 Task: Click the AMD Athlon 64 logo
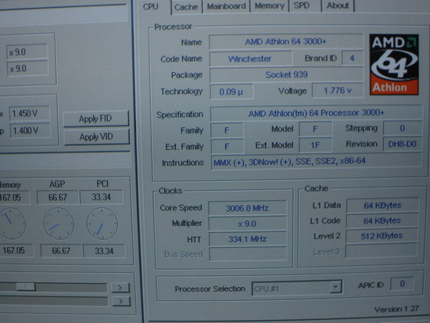(x=394, y=64)
